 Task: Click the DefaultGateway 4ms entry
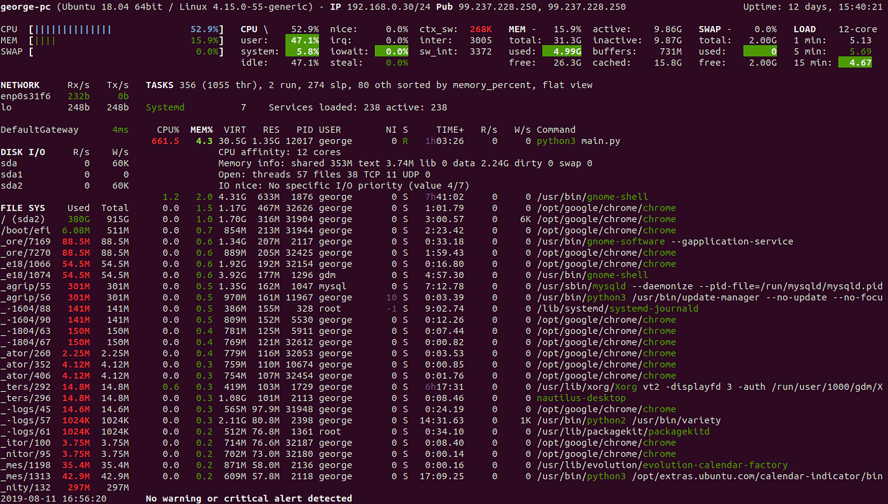65,129
